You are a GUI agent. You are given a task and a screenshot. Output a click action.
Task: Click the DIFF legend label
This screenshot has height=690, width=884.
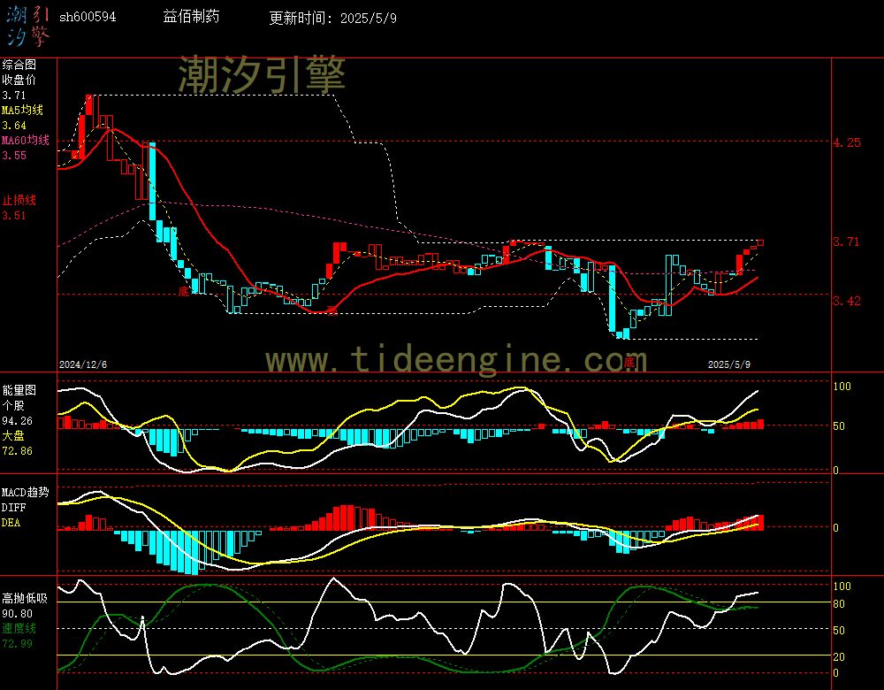coord(13,507)
